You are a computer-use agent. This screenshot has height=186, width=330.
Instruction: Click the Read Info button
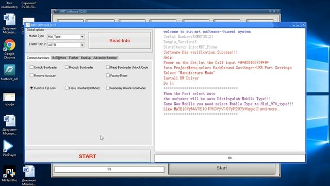(120, 40)
